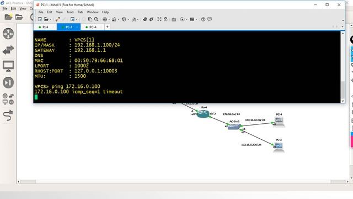Image resolution: width=353 pixels, height=199 pixels.
Task: Expand the Properties dropdown arrow
Action: (x=77, y=19)
